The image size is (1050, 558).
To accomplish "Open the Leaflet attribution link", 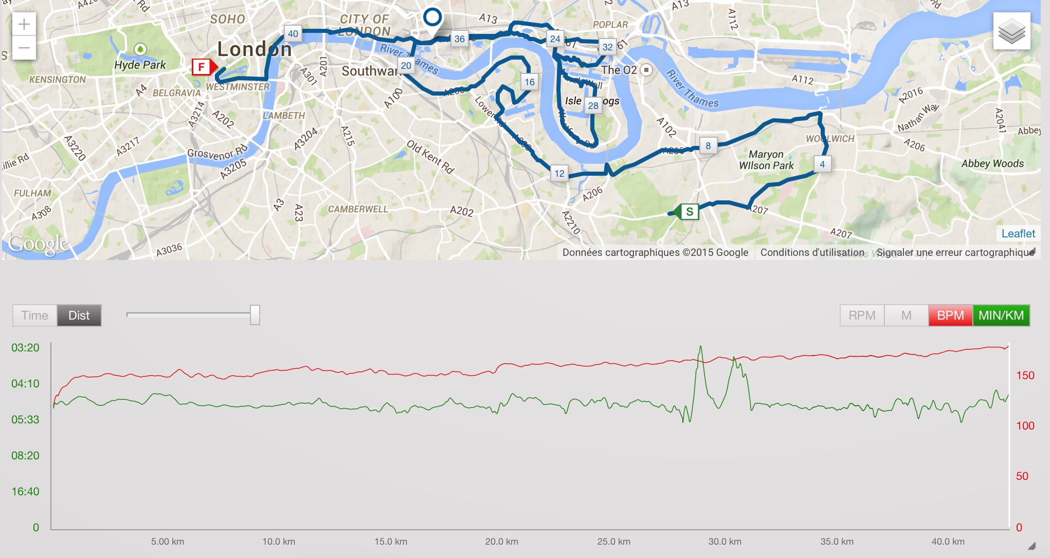I will 1018,234.
